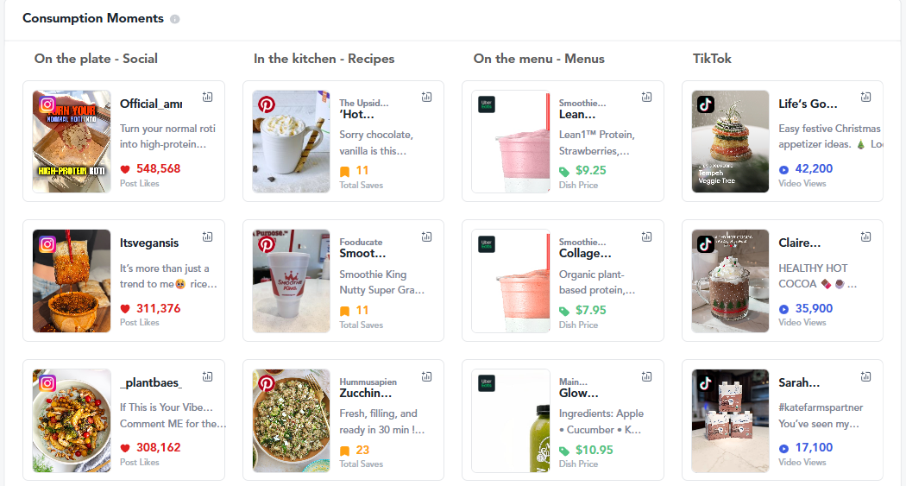Click chart icon on Glow... menu card

coord(646,376)
